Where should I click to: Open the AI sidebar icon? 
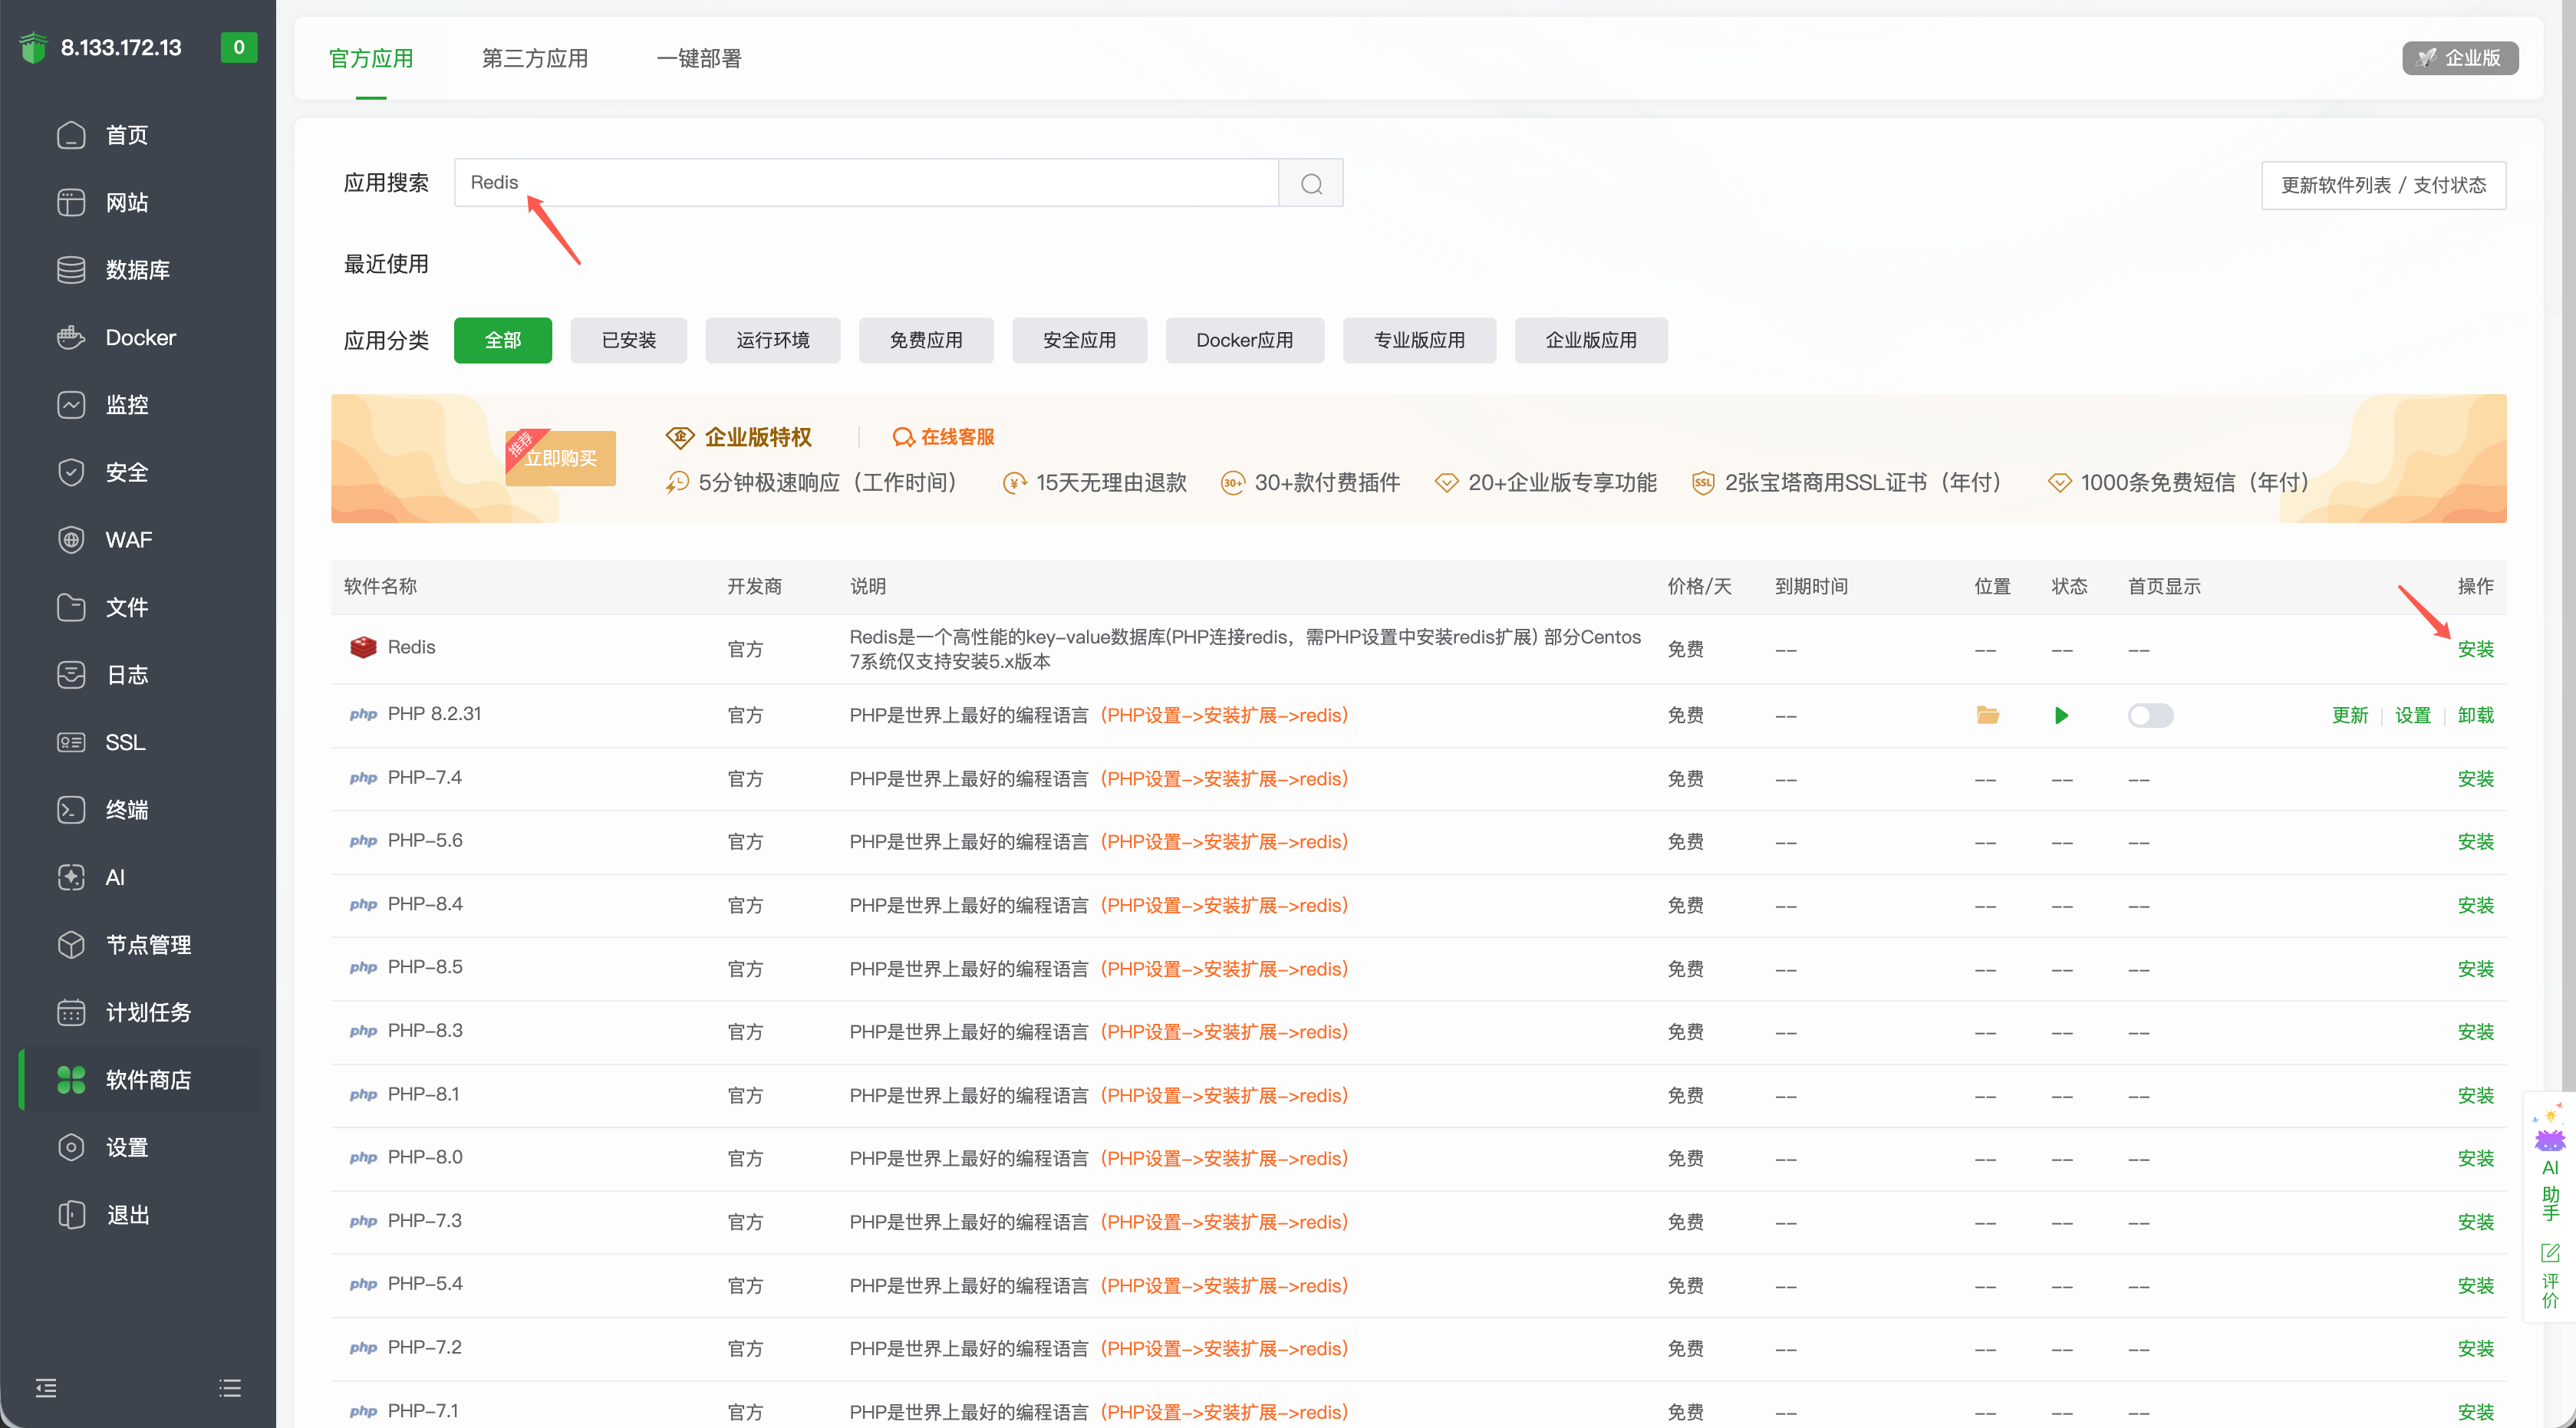(71, 877)
